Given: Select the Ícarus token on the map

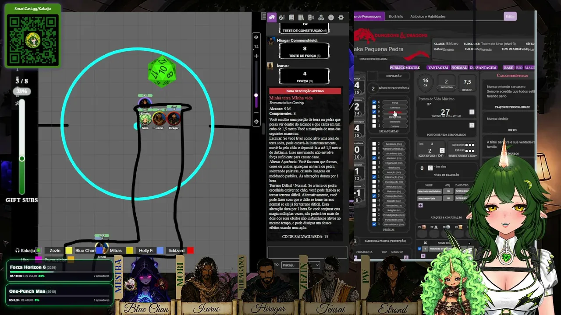Looking at the screenshot, I should 159,119.
